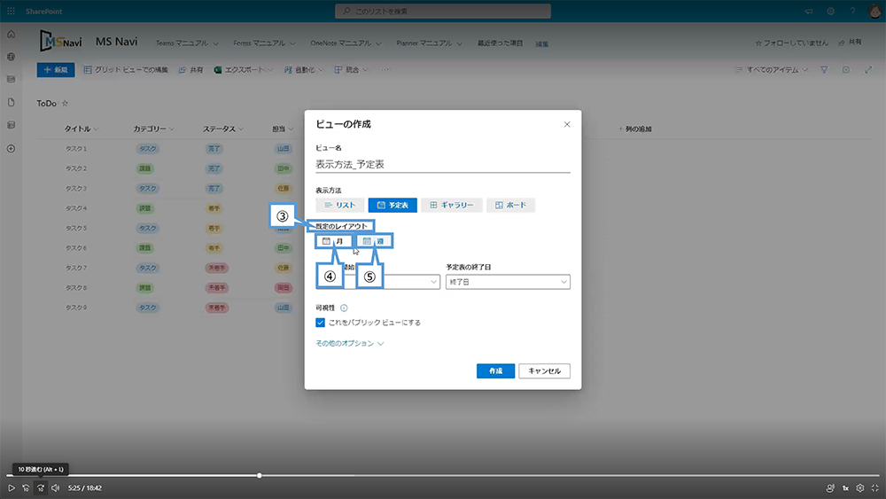Open the 自動化 dropdown
The width and height of the screenshot is (886, 499).
(x=304, y=70)
